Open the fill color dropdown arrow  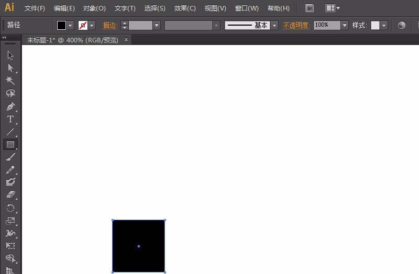[x=70, y=26]
